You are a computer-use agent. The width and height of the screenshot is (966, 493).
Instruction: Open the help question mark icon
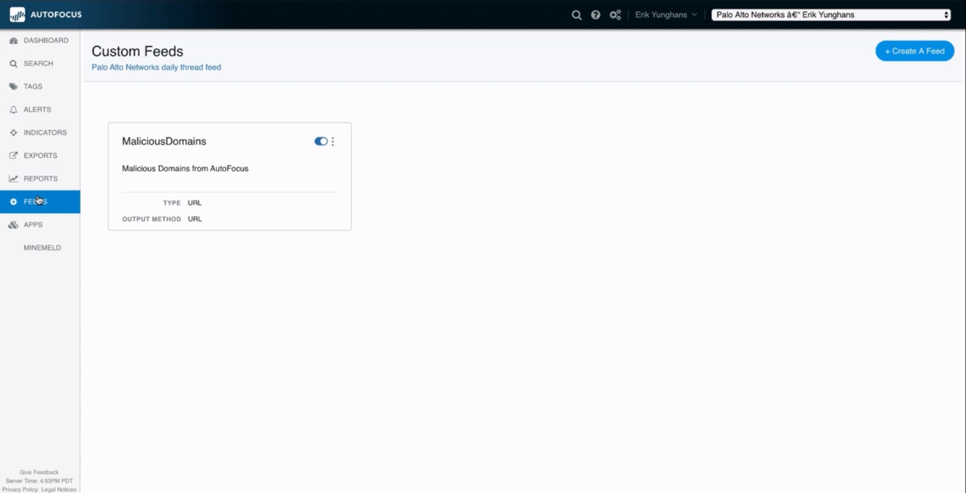click(595, 15)
